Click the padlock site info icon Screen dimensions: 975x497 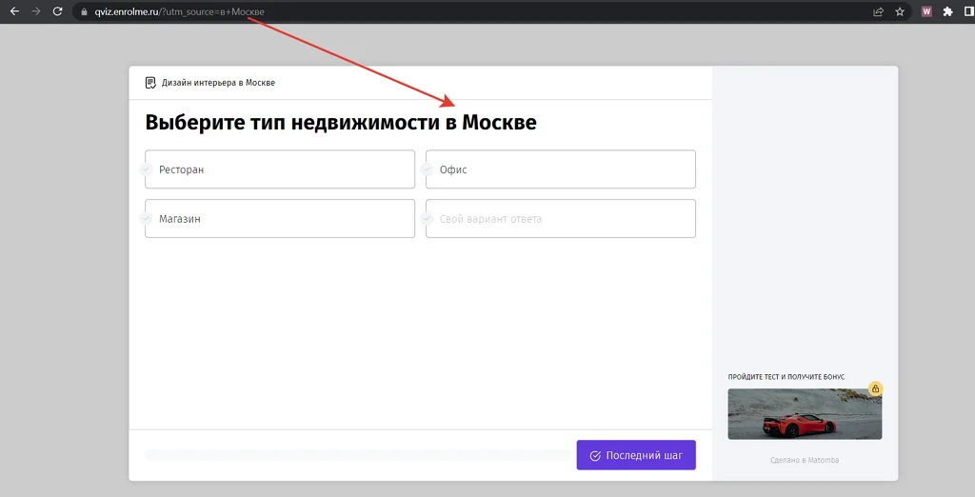84,11
